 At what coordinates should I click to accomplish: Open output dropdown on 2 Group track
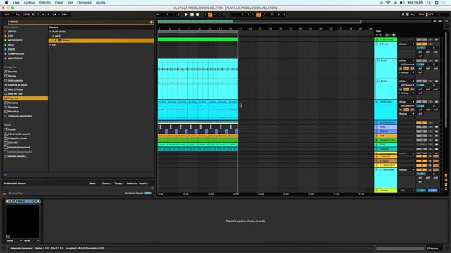point(407,44)
